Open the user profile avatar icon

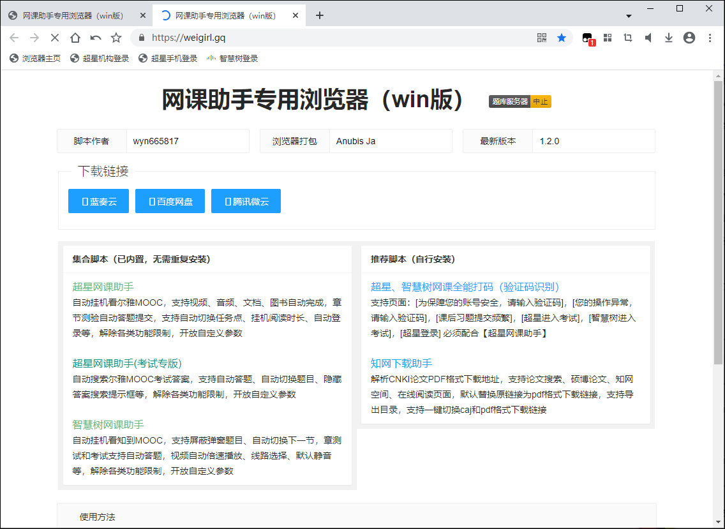pos(689,38)
